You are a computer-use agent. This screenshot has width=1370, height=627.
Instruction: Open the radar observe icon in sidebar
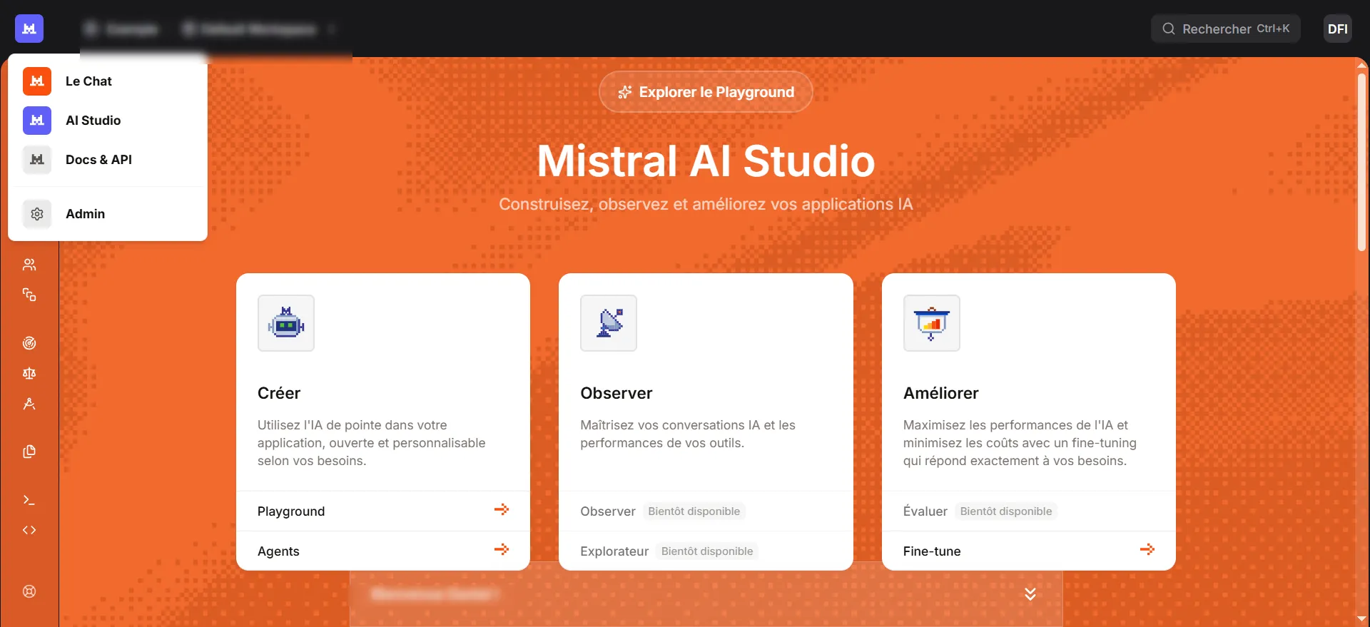[x=29, y=343]
